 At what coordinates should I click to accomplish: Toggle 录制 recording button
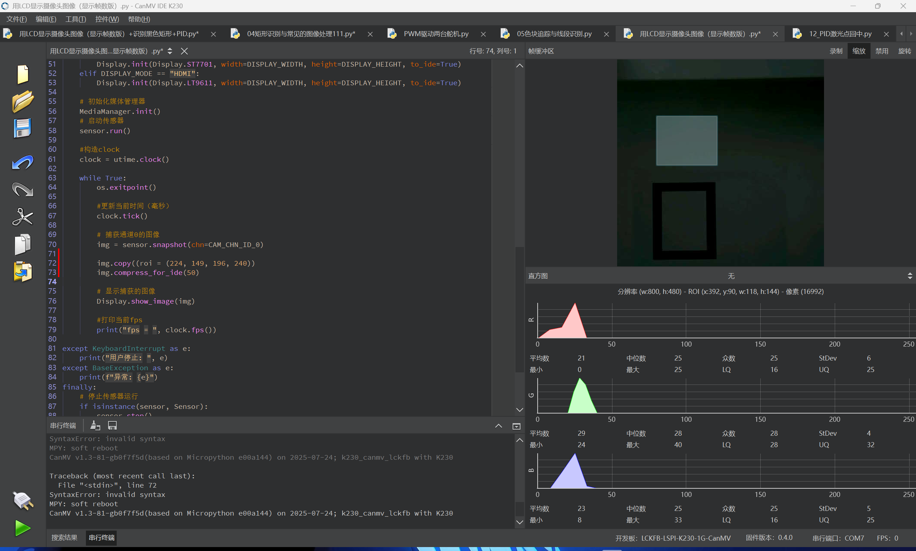pyautogui.click(x=836, y=51)
